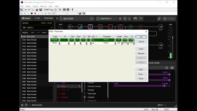Screen dimensions: 197x111
Task: Toggle Kill checkbox in the None row
Action: [93, 43]
